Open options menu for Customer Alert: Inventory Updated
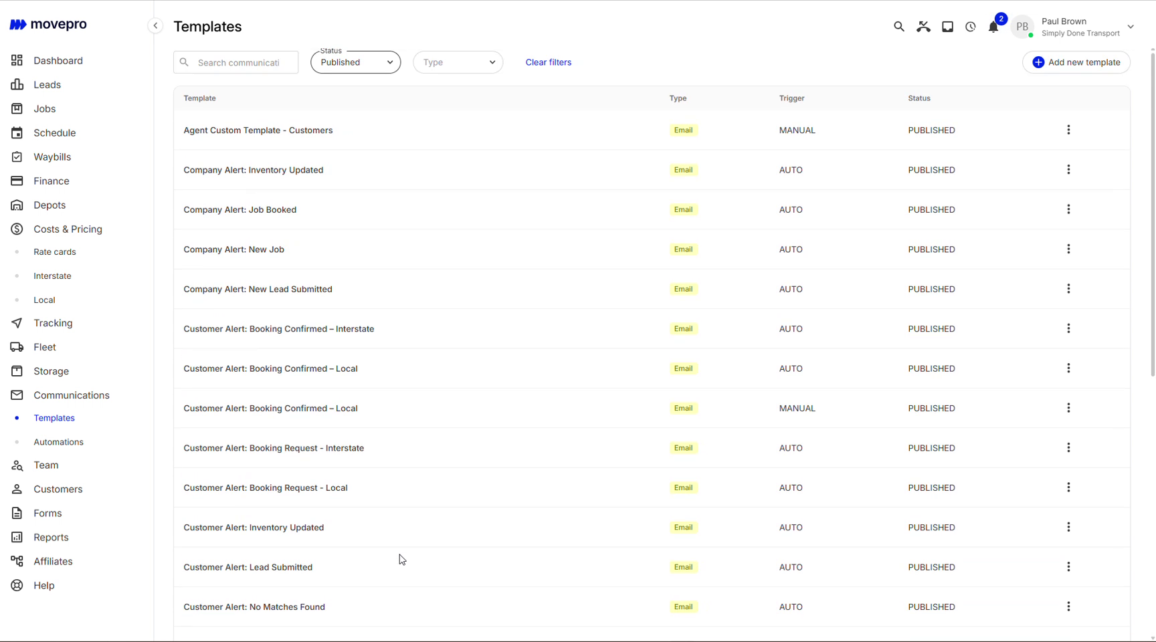The height and width of the screenshot is (642, 1156). pyautogui.click(x=1068, y=527)
